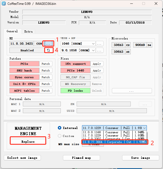This screenshot has height=169, width=163.
Task: Open the Pinmod map button
Action: point(82,158)
